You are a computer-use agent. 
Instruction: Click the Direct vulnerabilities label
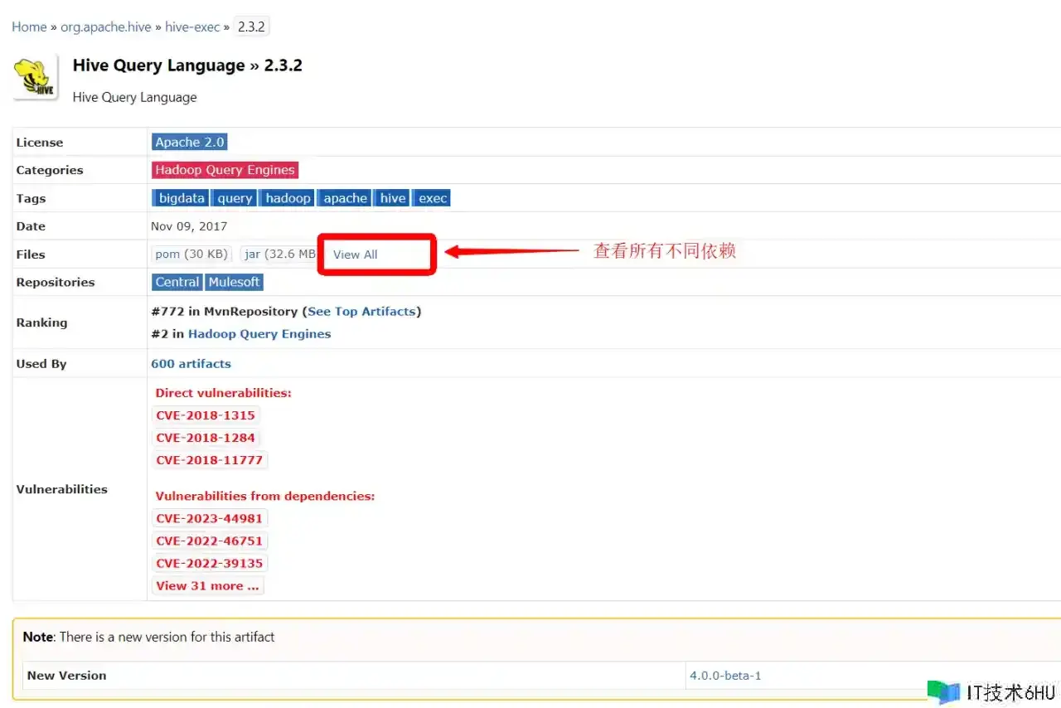(x=223, y=392)
